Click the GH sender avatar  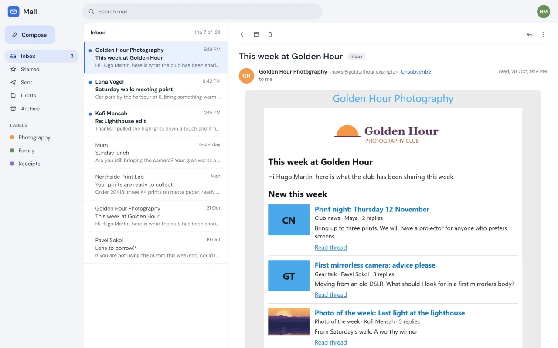coord(246,76)
